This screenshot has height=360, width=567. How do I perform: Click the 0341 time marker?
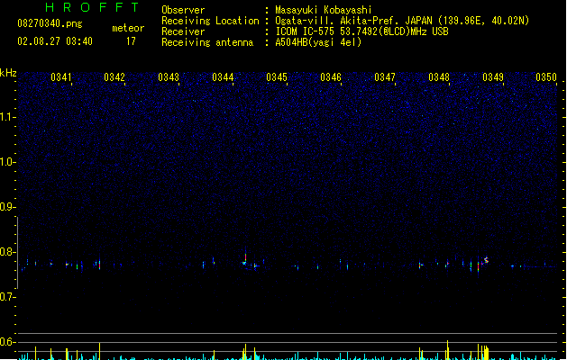(x=61, y=77)
